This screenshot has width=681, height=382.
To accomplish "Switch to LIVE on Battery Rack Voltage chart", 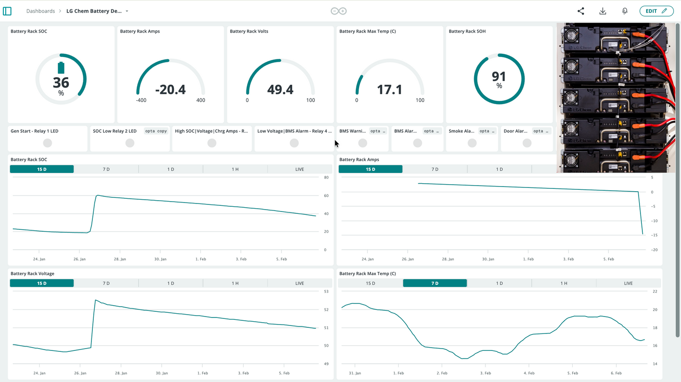I will (300, 283).
